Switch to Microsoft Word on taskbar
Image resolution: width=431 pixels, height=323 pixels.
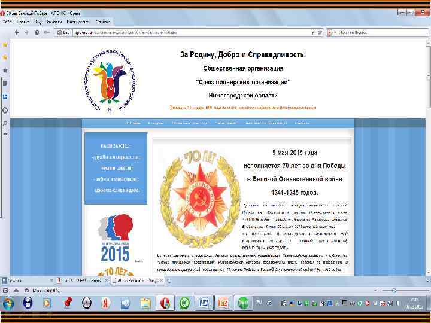pos(204,303)
